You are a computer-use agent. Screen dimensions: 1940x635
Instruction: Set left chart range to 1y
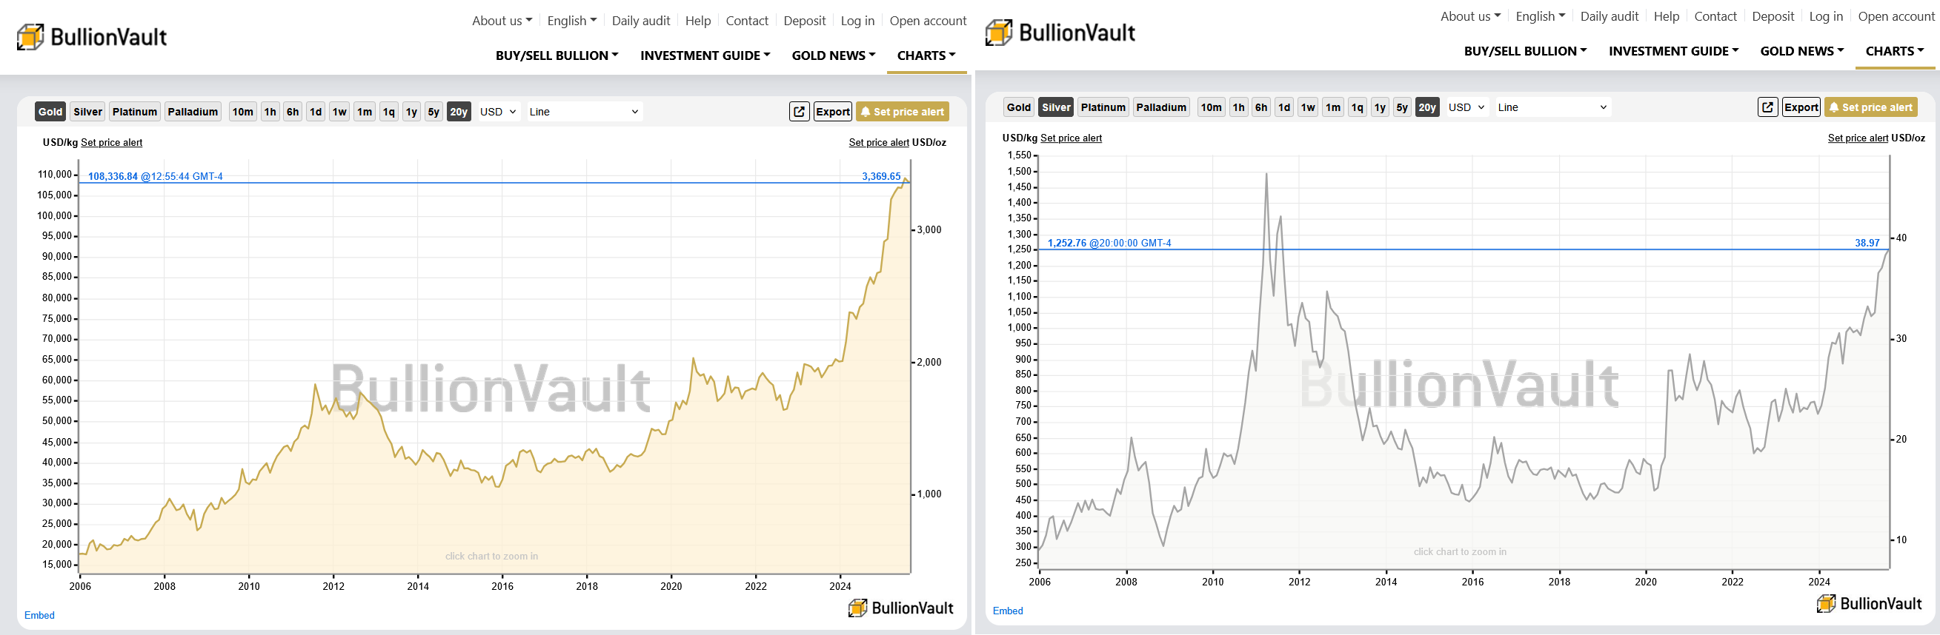[411, 111]
